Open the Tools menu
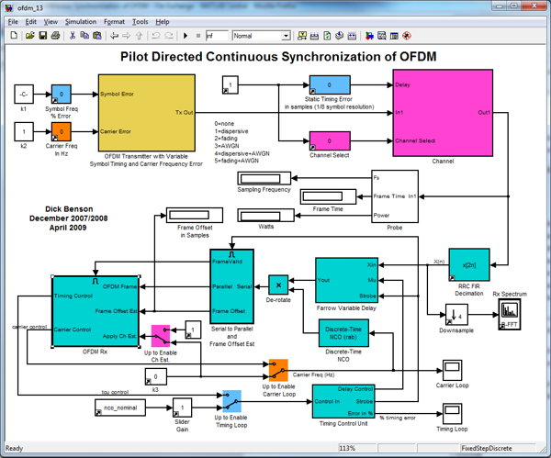551x458 pixels. (140, 21)
